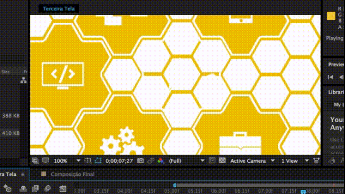Toggle the transparency grid checkerboard
Screen dimensions: 345x194
click(x=222, y=161)
